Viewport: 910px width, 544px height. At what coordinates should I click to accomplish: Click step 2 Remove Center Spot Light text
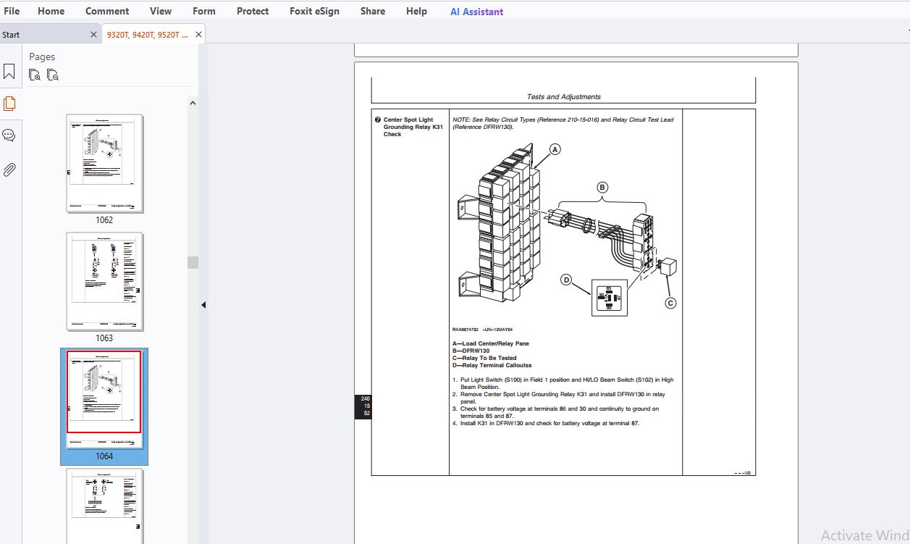(x=559, y=398)
